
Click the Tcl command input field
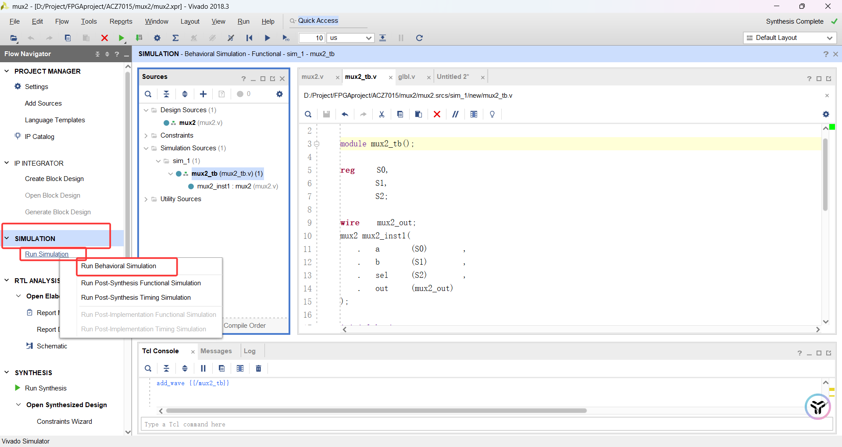tap(486, 424)
